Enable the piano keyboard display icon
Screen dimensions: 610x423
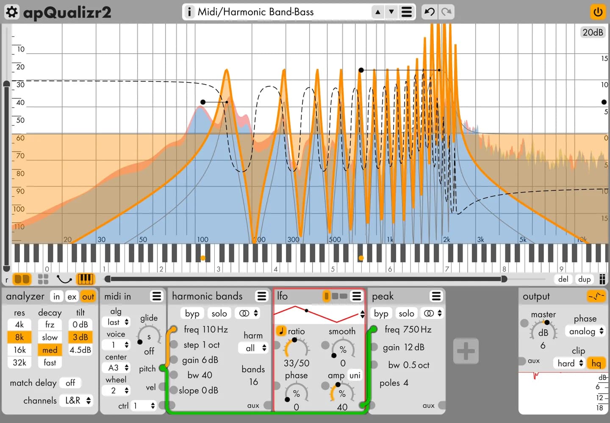pyautogui.click(x=85, y=279)
